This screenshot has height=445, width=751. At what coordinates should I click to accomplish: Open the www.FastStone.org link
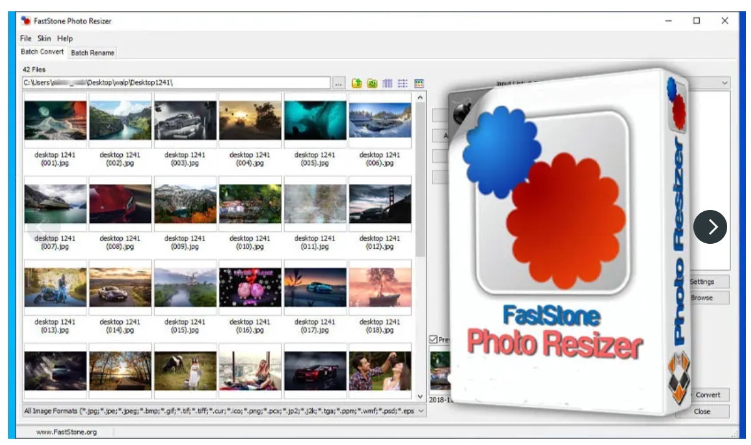(x=66, y=432)
